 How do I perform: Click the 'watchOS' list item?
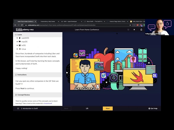(x=25, y=38)
